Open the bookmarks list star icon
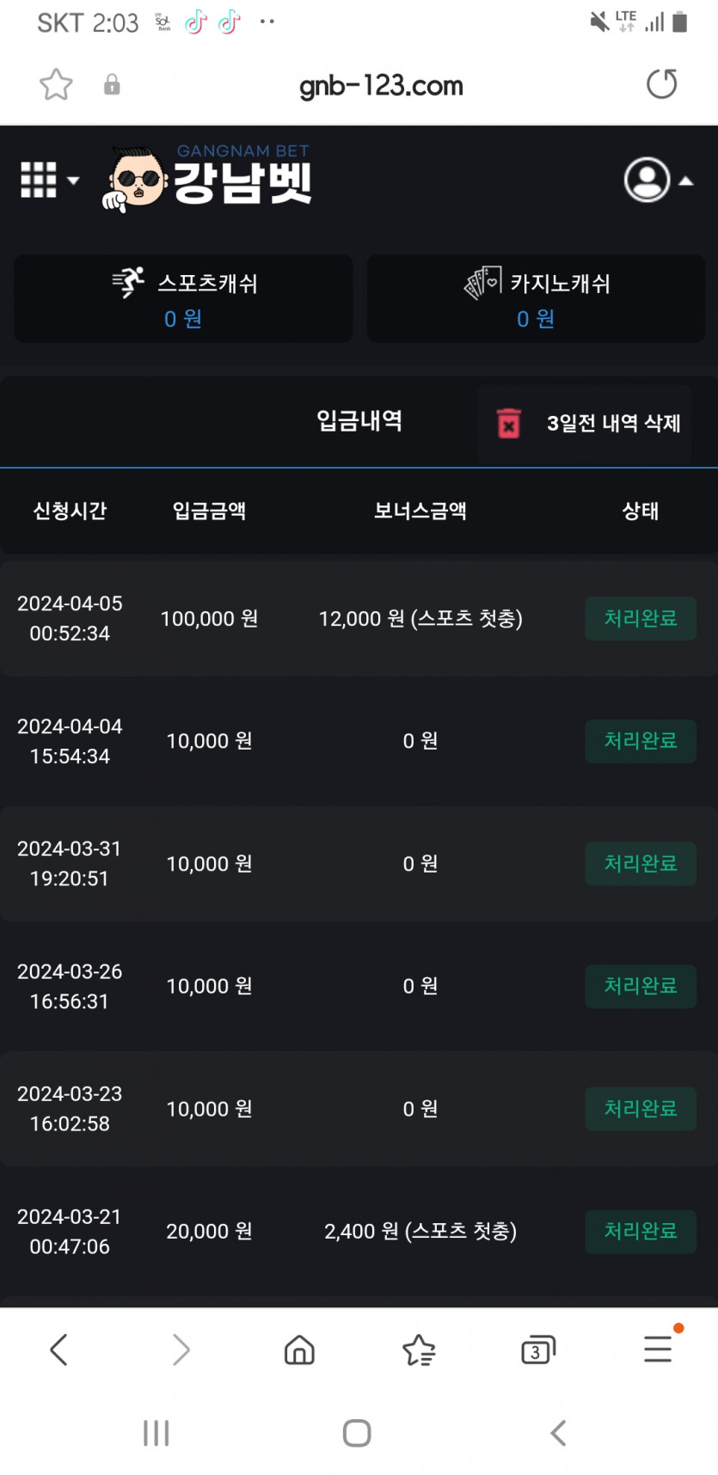The height and width of the screenshot is (1475, 718). (x=419, y=1350)
